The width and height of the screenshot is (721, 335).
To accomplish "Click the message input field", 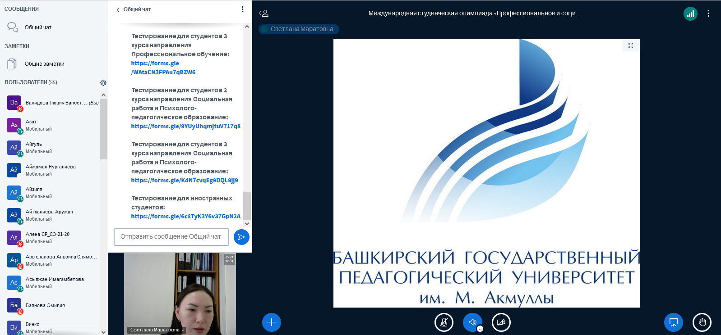I will coord(171,237).
